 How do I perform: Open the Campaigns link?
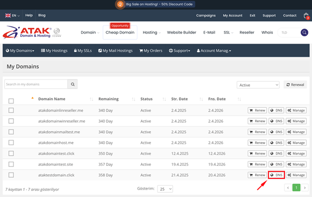206,16
